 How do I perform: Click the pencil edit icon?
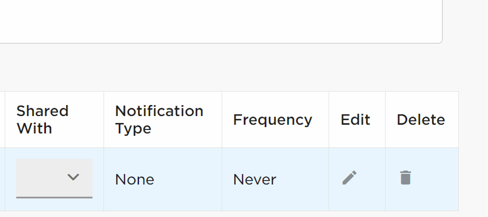click(350, 178)
